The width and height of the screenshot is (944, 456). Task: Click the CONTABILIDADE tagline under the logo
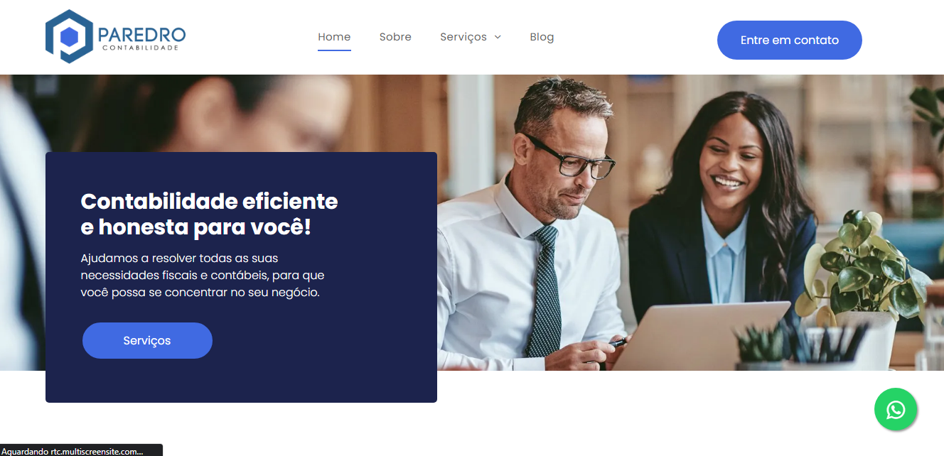pos(140,48)
